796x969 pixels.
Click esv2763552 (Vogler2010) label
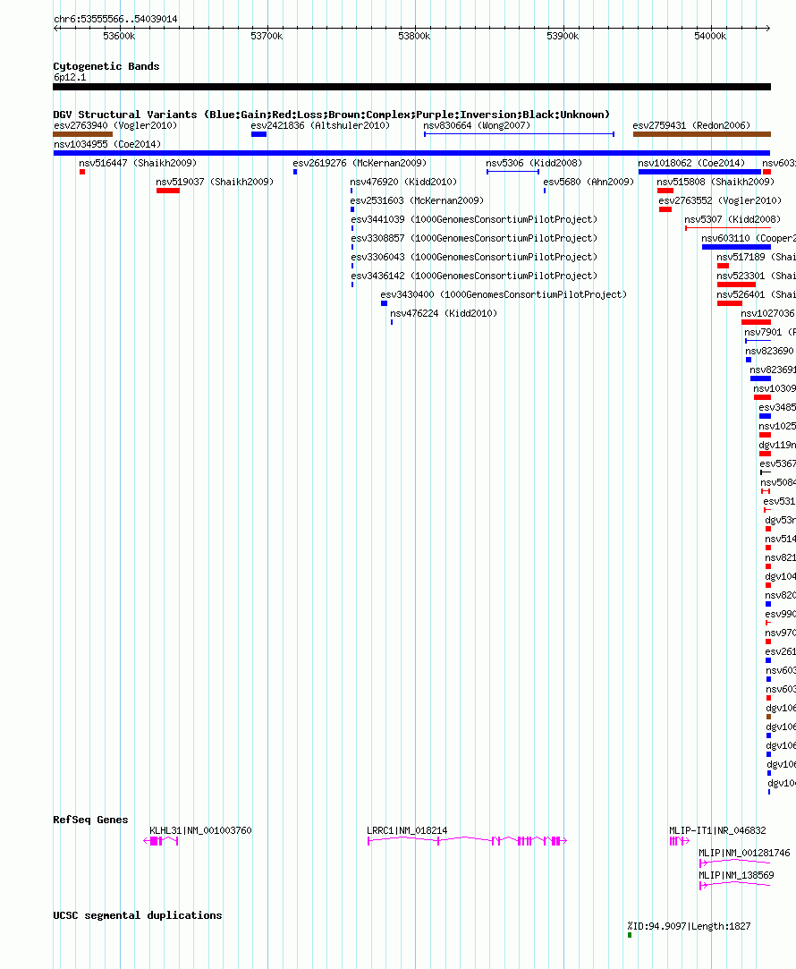pyautogui.click(x=720, y=200)
